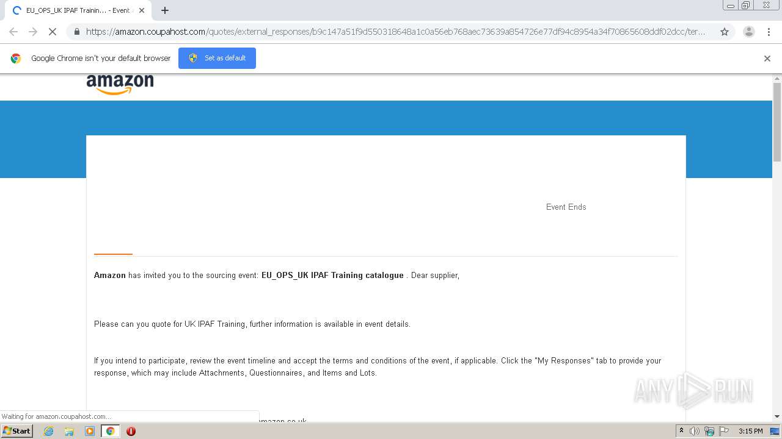
Task: Open a new browser tab
Action: coord(165,10)
